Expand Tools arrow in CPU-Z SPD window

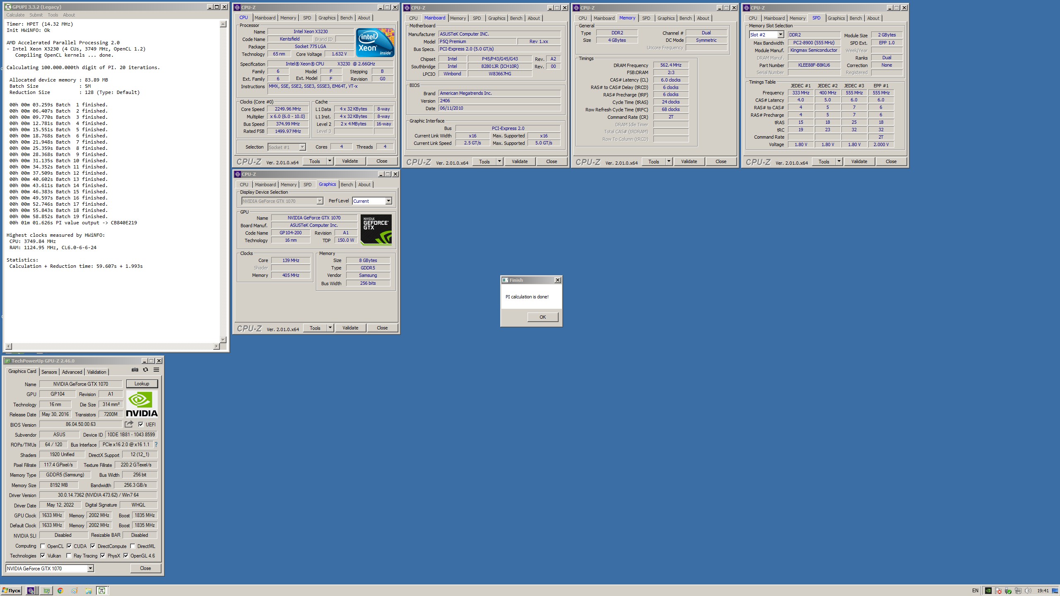tap(839, 161)
